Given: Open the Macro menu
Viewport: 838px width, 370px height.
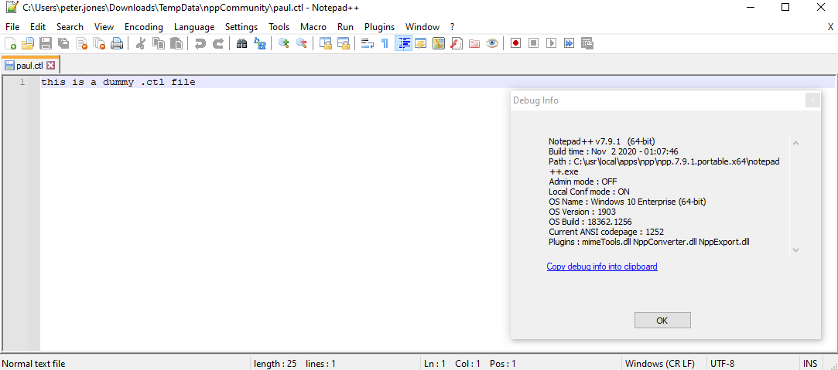Looking at the screenshot, I should click(x=313, y=27).
